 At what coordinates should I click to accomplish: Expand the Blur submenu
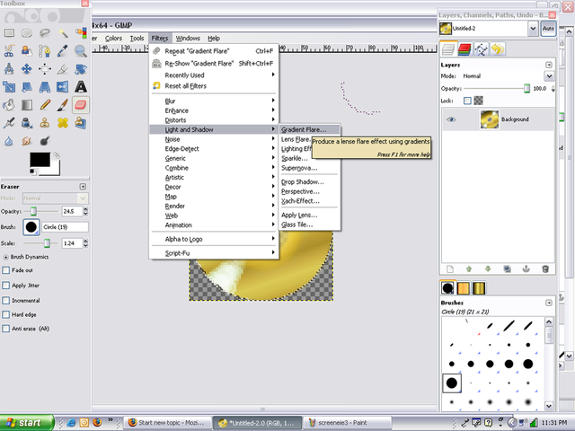pyautogui.click(x=213, y=101)
